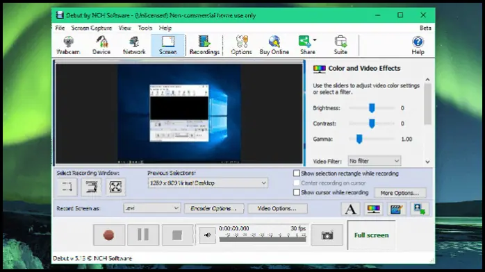The height and width of the screenshot is (272, 485).
Task: Expand the Share dropdown arrow
Action: pyautogui.click(x=315, y=40)
